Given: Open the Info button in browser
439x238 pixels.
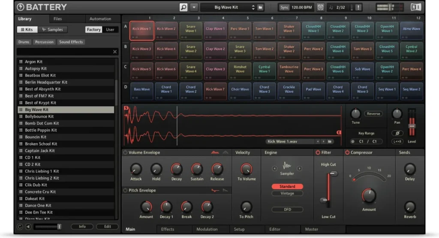Looking at the screenshot, I should click(x=82, y=226).
